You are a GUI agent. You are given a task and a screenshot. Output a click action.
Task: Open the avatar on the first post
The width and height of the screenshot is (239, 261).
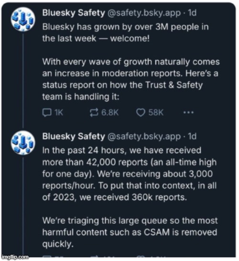point(23,19)
